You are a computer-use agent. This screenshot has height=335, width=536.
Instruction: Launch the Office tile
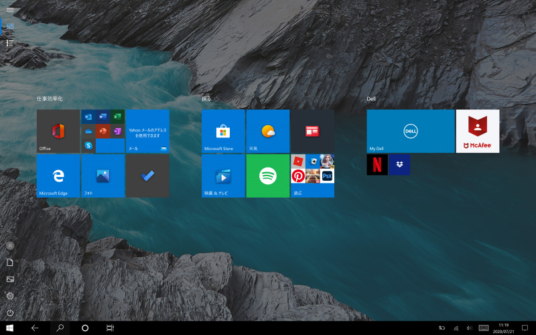[58, 131]
